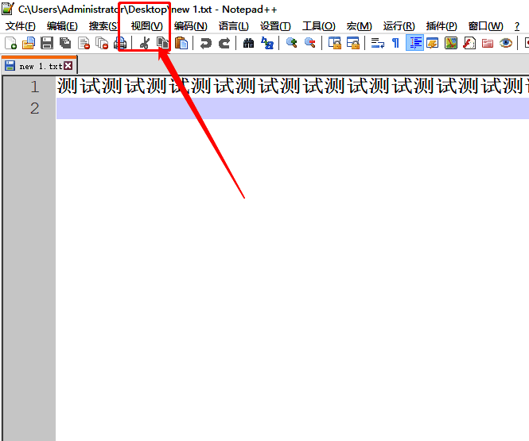
Task: Click the Paste clipboard icon
Action: coord(181,43)
